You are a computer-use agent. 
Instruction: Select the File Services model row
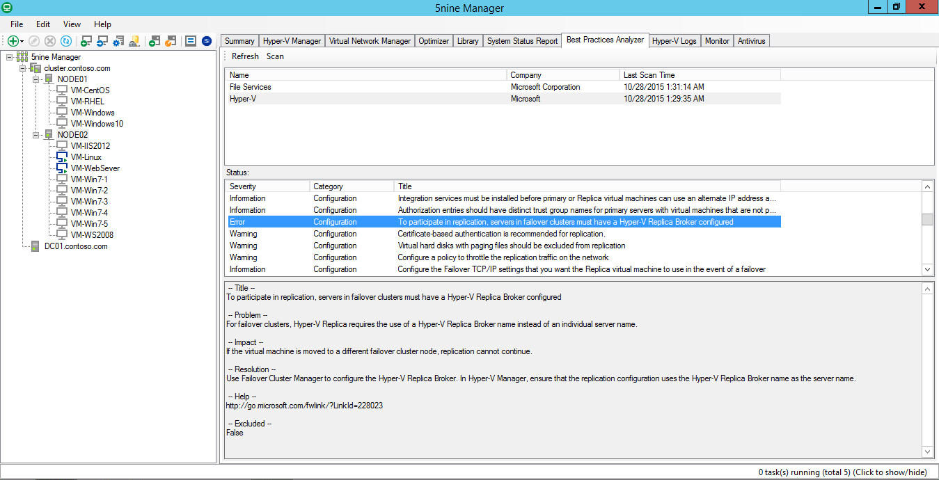(x=503, y=87)
